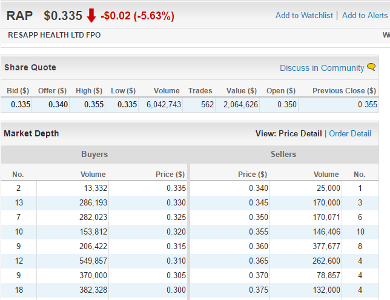
Task: Select the share quote volume 6,042,743
Action: pyautogui.click(x=164, y=105)
